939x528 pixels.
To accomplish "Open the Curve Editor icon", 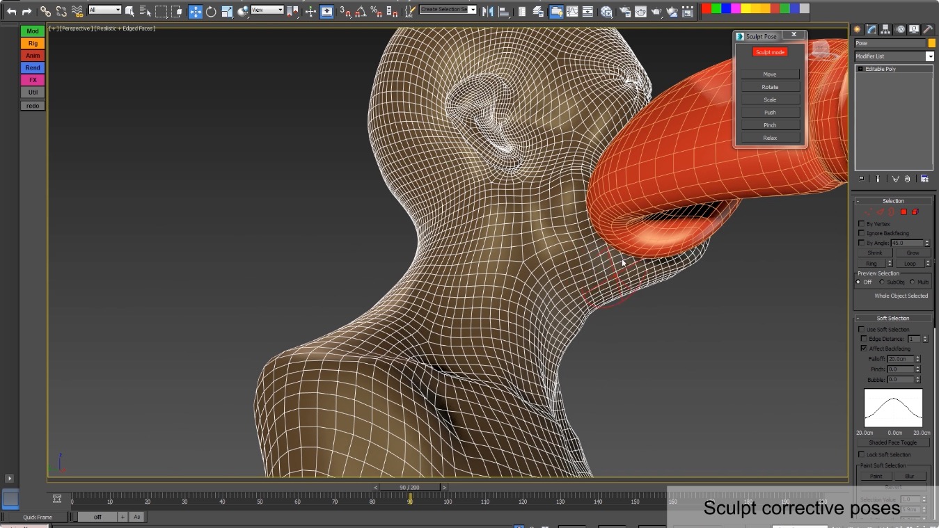I will (x=573, y=11).
